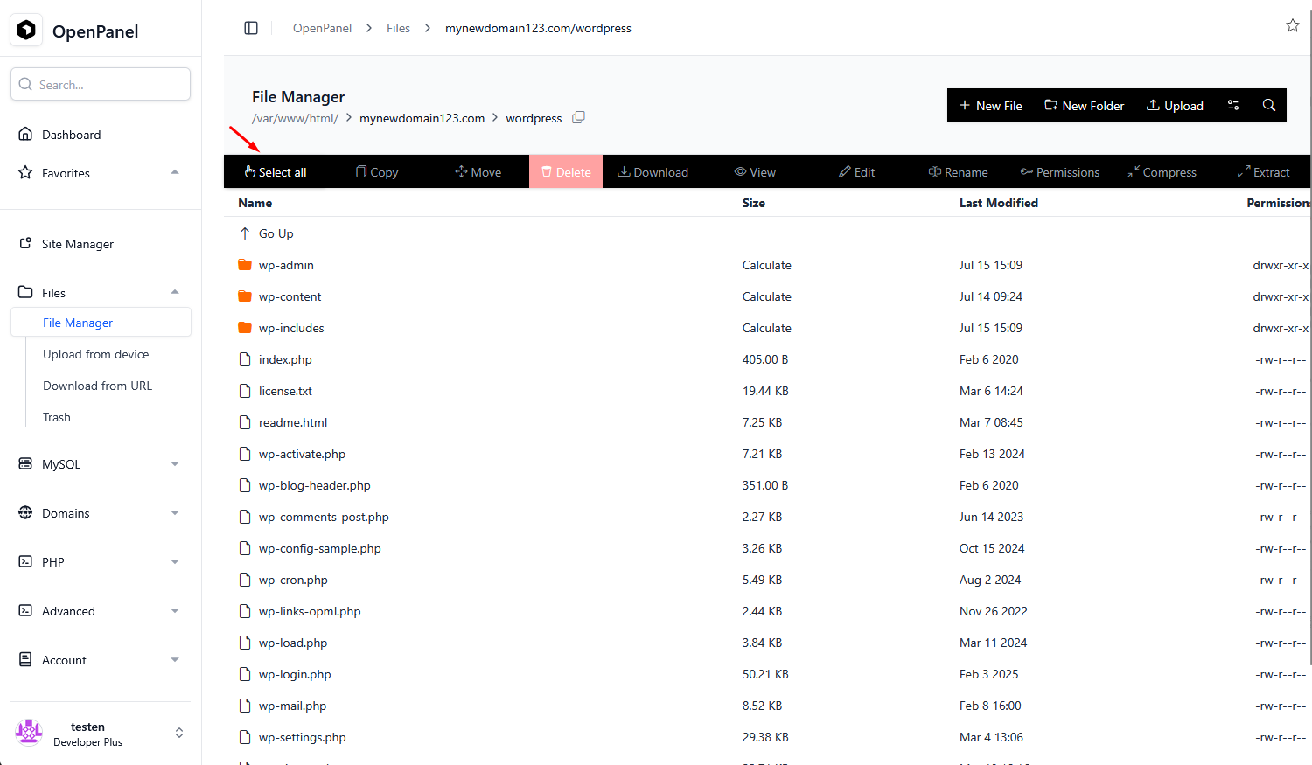Image resolution: width=1312 pixels, height=765 pixels.
Task: Click Compress in the file toolbar
Action: click(1162, 172)
